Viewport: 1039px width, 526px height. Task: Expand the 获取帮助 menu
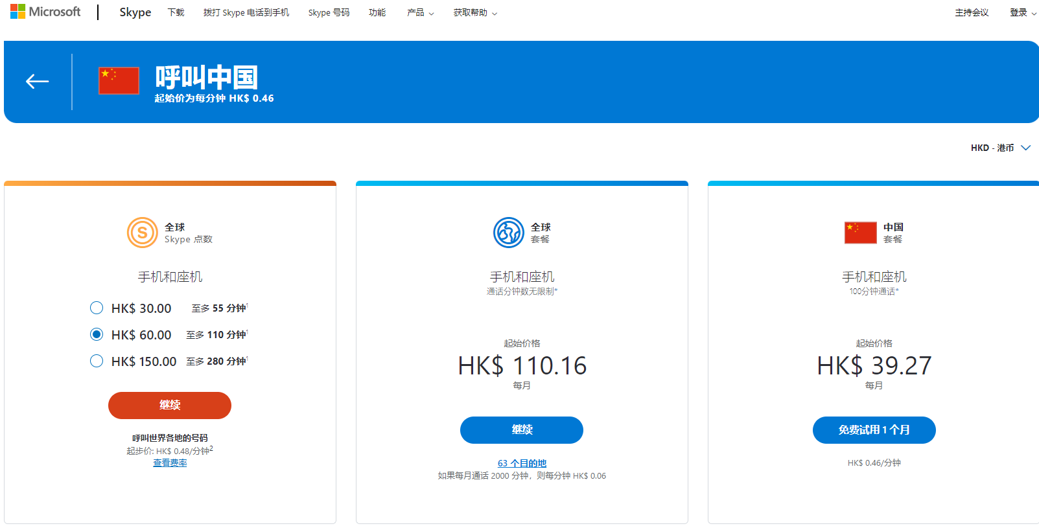pos(475,12)
